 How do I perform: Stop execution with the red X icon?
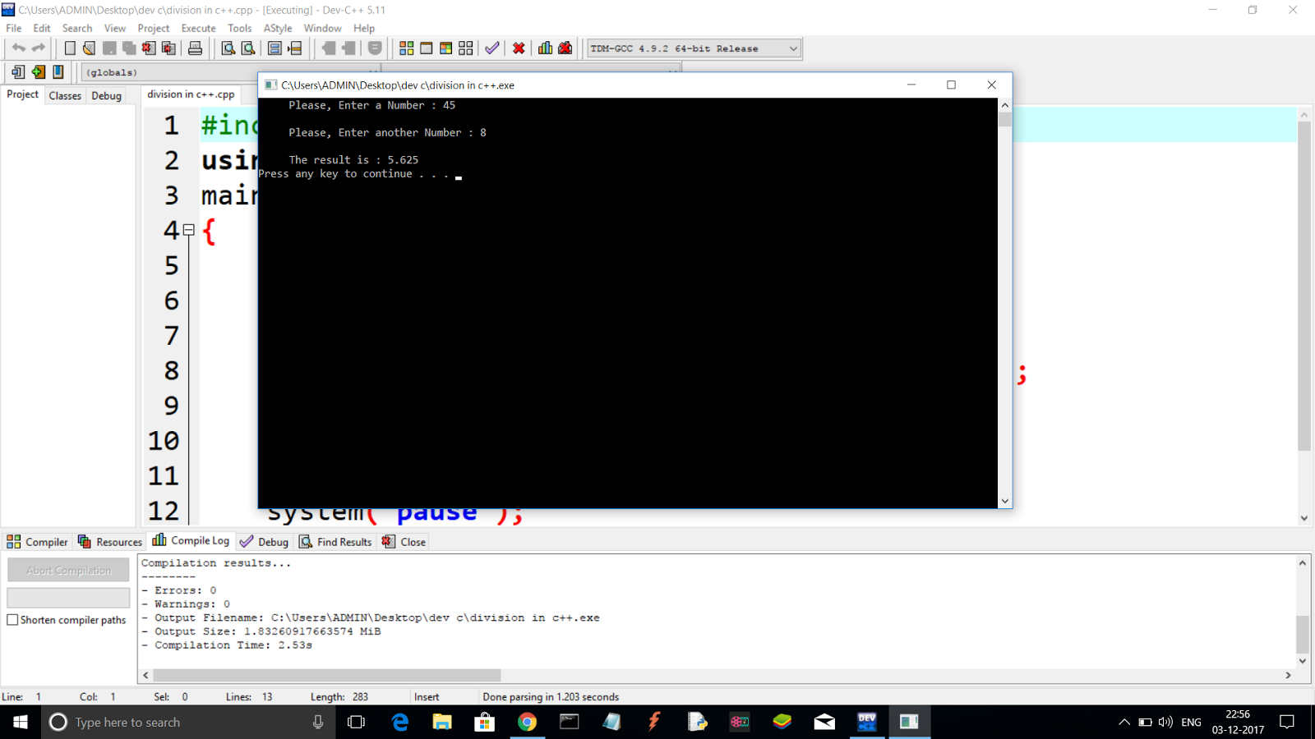[519, 48]
